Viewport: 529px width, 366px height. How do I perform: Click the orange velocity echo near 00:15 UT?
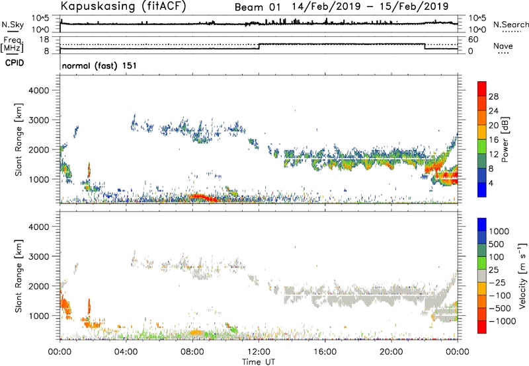pos(65,305)
